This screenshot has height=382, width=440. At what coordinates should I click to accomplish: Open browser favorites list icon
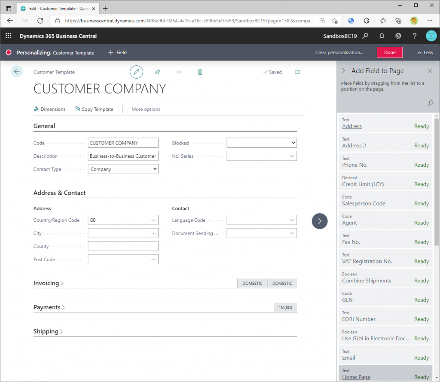coord(383,21)
